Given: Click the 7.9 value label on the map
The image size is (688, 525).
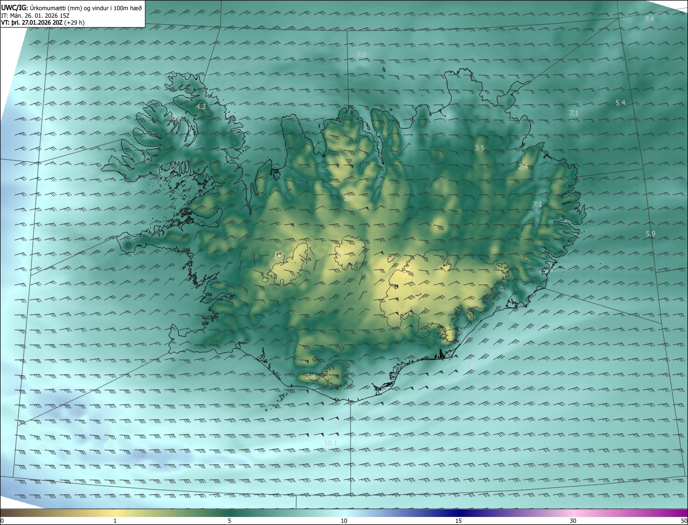Looking at the screenshot, I should coord(361,55).
